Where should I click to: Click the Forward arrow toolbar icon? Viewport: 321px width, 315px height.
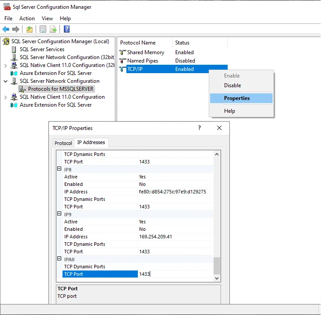(16, 29)
